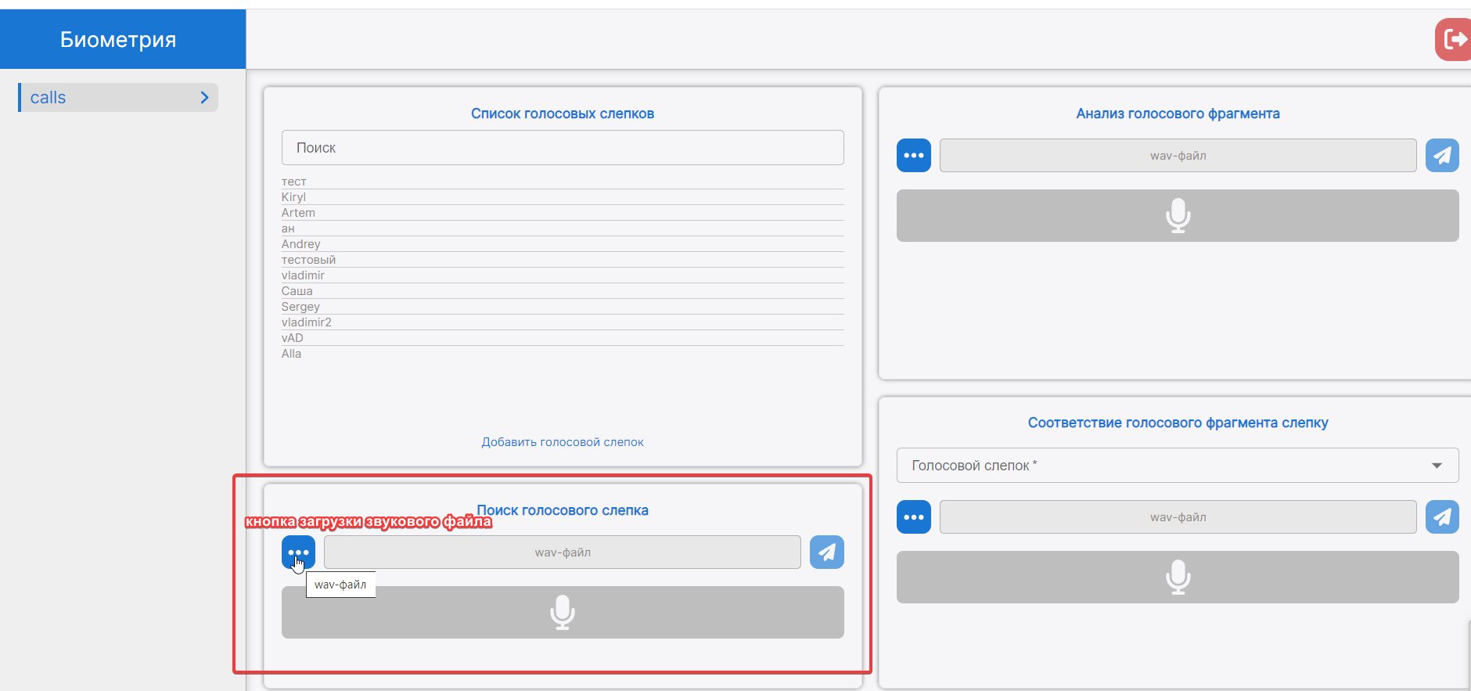This screenshot has width=1471, height=691.
Task: Click the Добавить голосовой слепок link
Action: (x=562, y=442)
